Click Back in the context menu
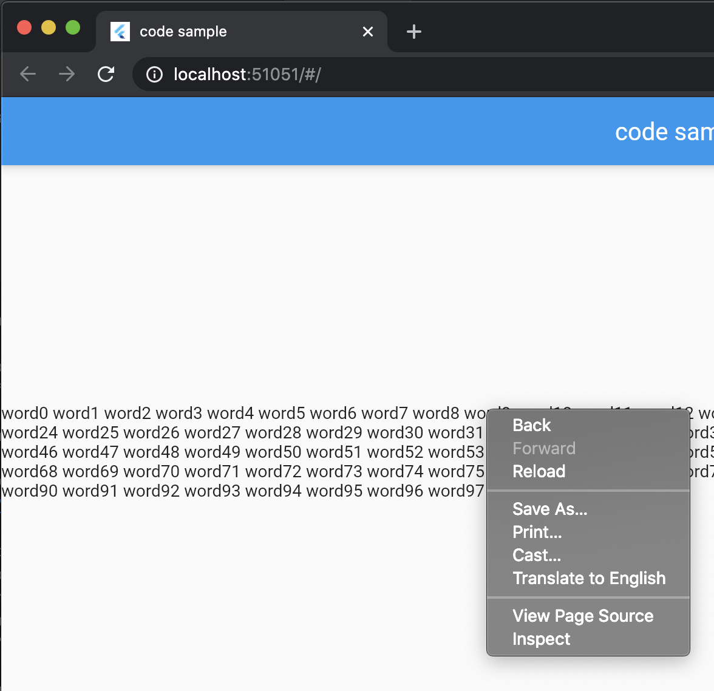This screenshot has height=691, width=714. point(531,425)
